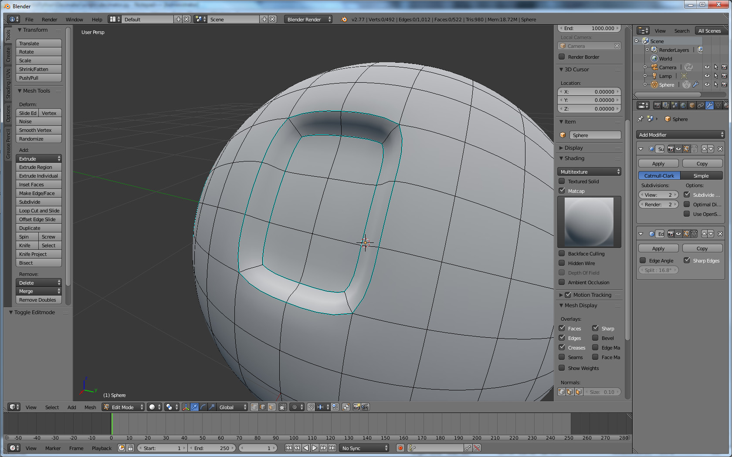
Task: Toggle Sphere selectability arrow in outliner
Action: pyautogui.click(x=716, y=84)
